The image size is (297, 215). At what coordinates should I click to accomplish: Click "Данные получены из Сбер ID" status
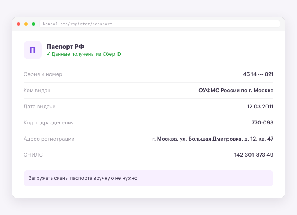click(x=84, y=54)
